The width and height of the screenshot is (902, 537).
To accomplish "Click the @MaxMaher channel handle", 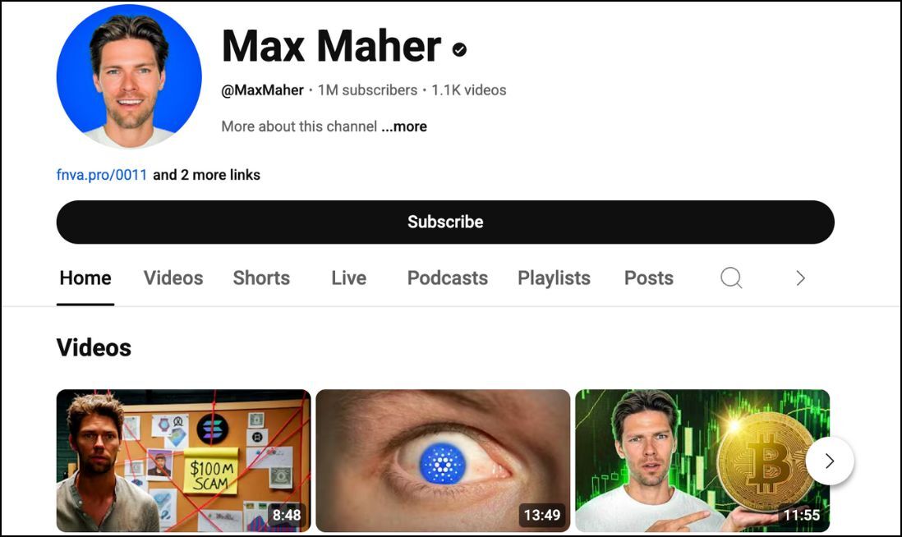I will click(262, 90).
